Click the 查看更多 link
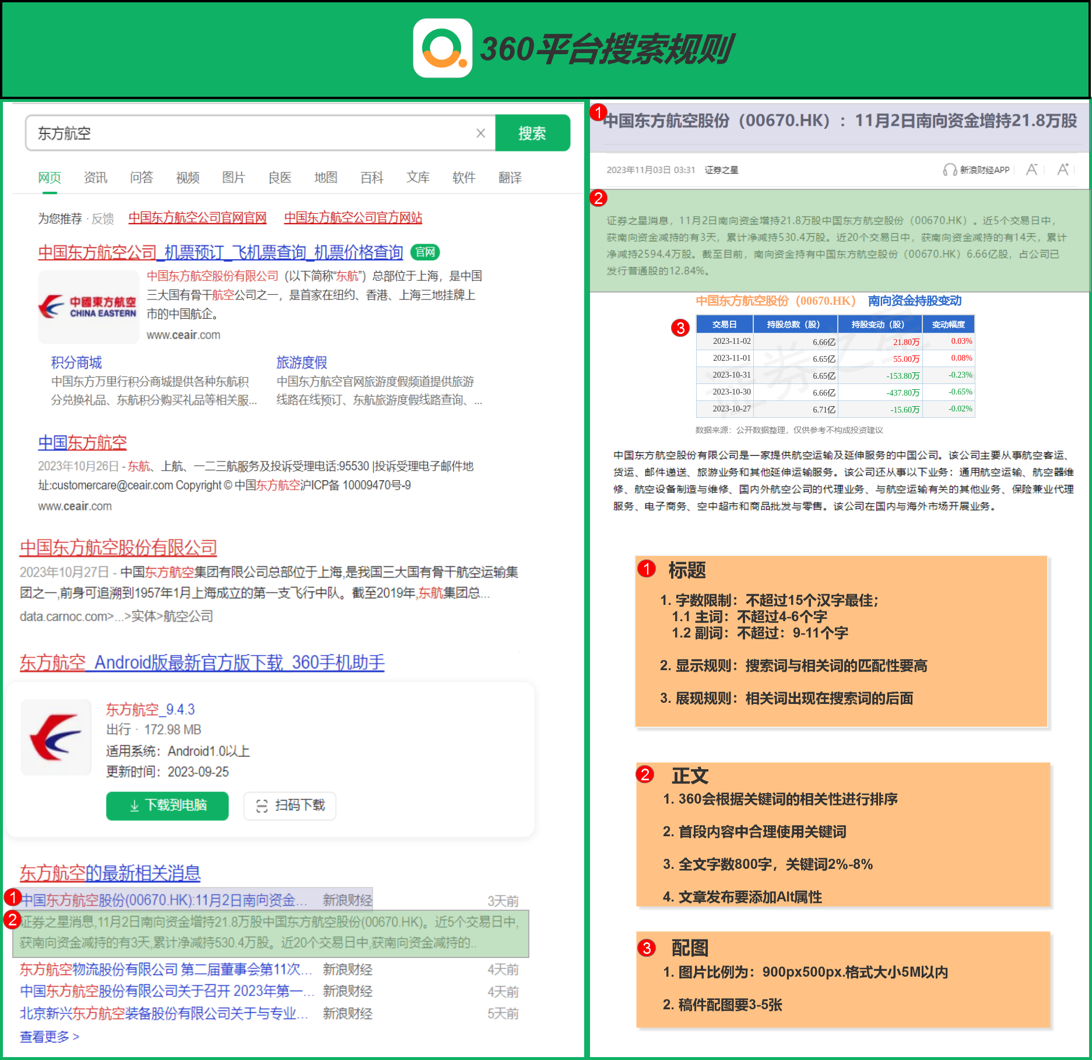This screenshot has height=1060, width=1092. click(50, 1037)
